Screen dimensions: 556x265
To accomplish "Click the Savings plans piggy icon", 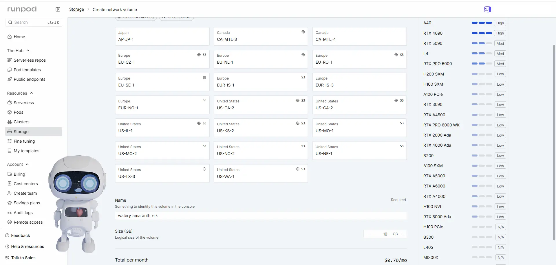I will pyautogui.click(x=10, y=203).
